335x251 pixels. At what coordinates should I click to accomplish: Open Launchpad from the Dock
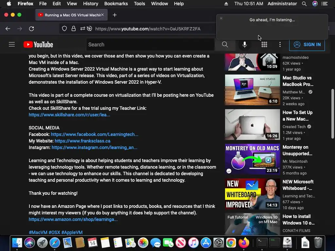click(x=42, y=243)
